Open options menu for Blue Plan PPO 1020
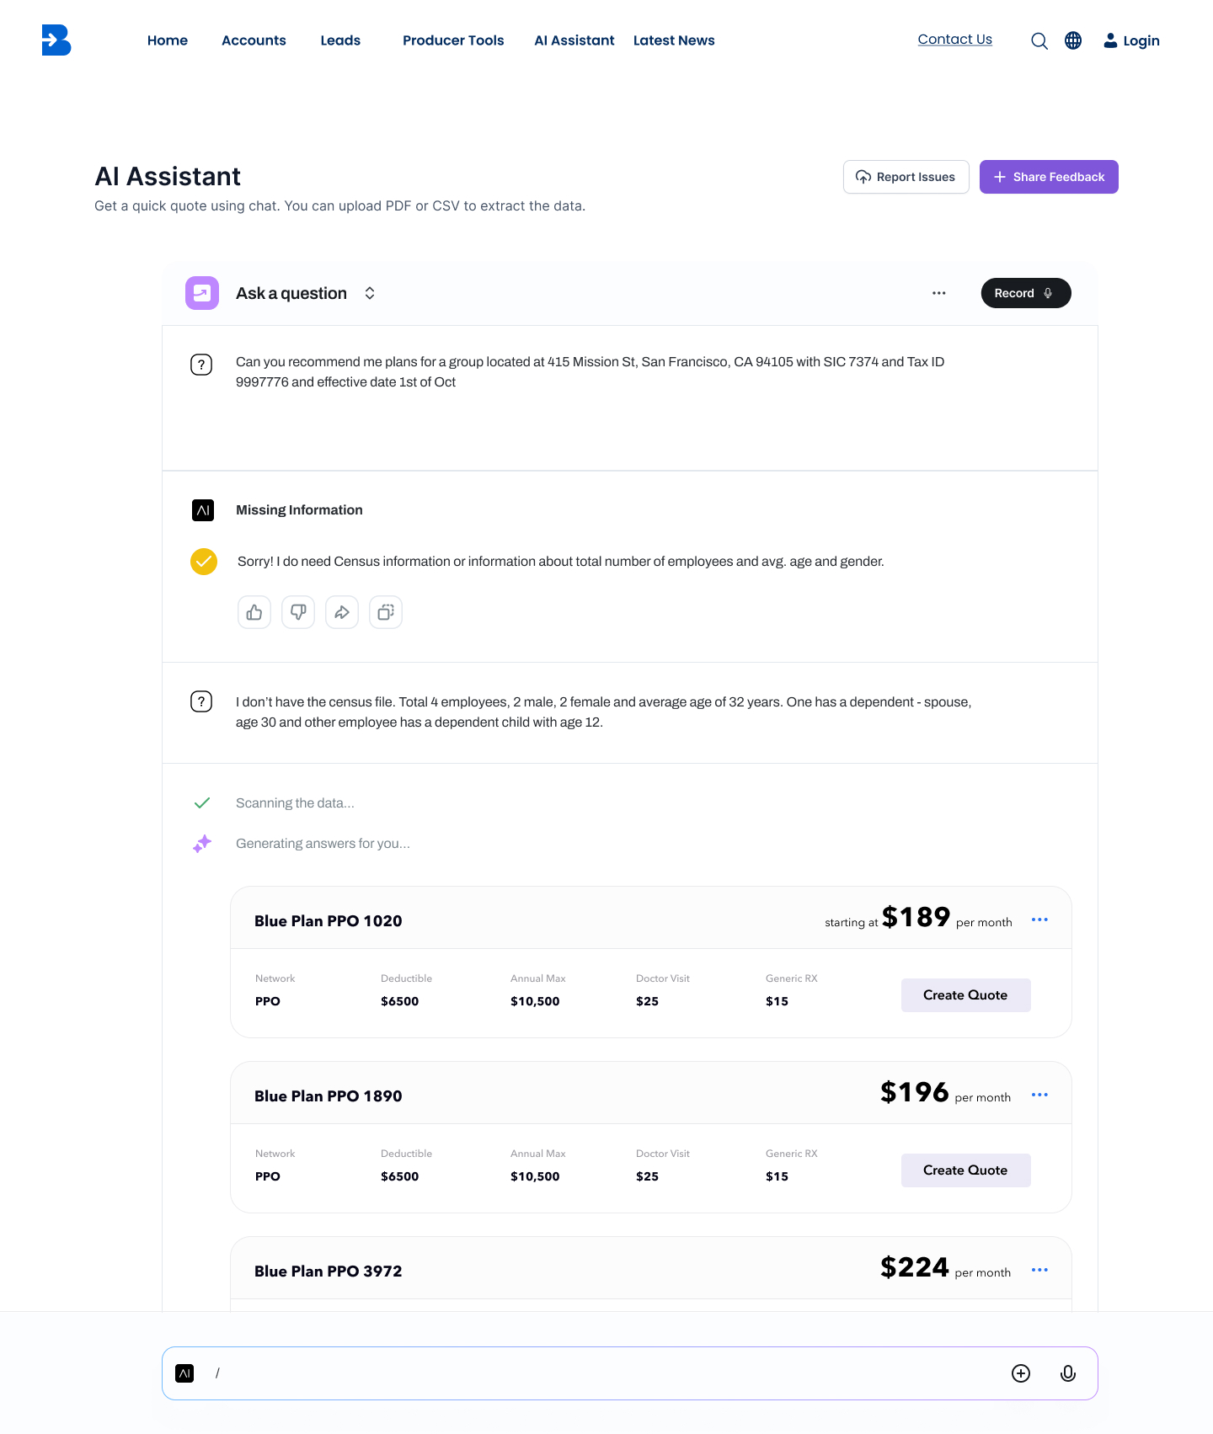The height and width of the screenshot is (1434, 1213). pyautogui.click(x=1039, y=920)
